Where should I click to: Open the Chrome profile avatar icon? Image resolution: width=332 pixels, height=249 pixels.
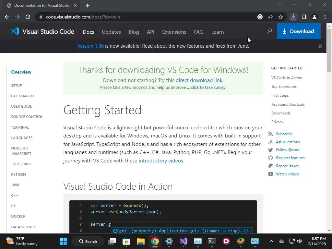(x=314, y=17)
